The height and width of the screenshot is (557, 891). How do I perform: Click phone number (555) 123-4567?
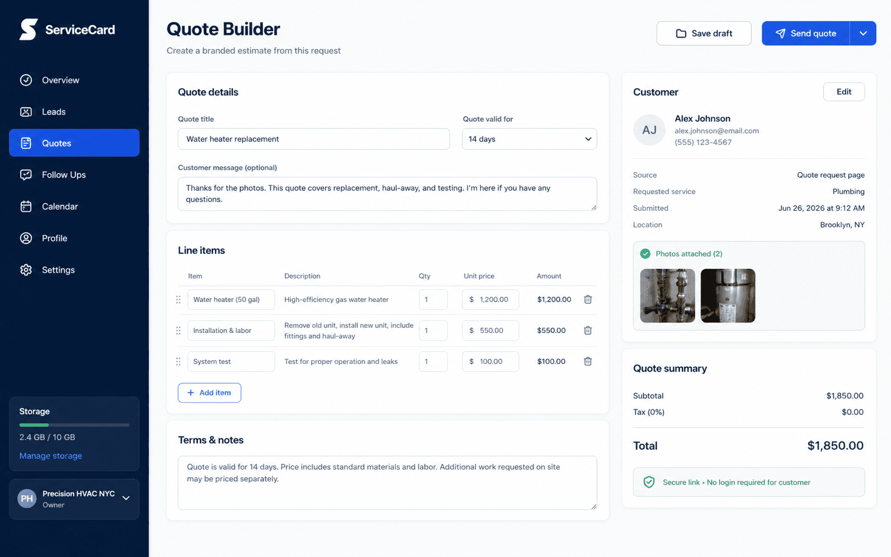[703, 142]
